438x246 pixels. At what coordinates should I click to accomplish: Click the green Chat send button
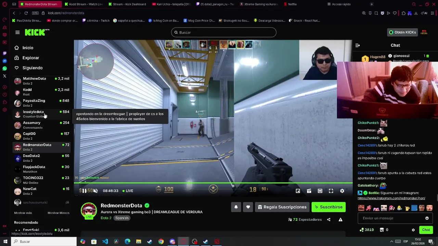pos(426,230)
